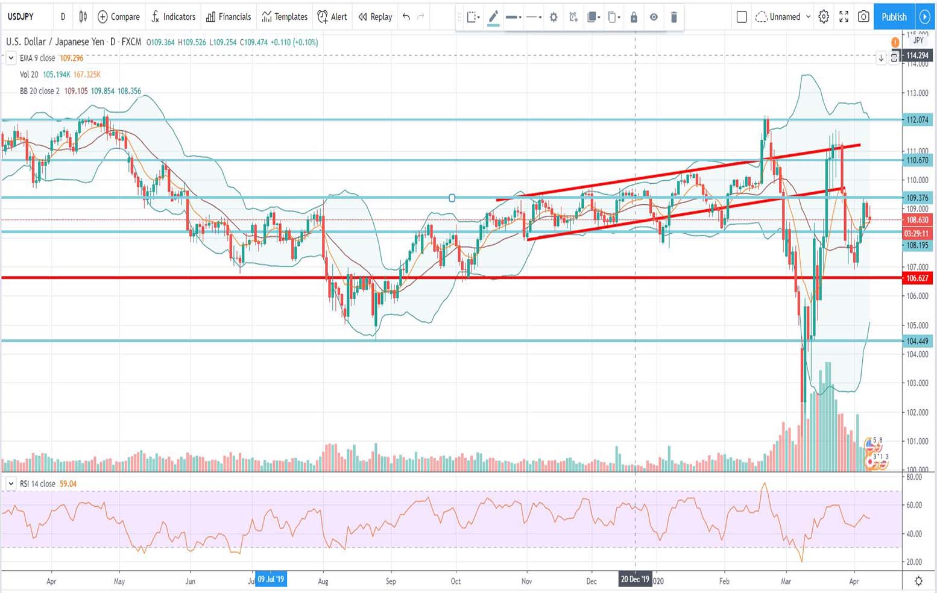Start bar Replay mode

(x=375, y=17)
